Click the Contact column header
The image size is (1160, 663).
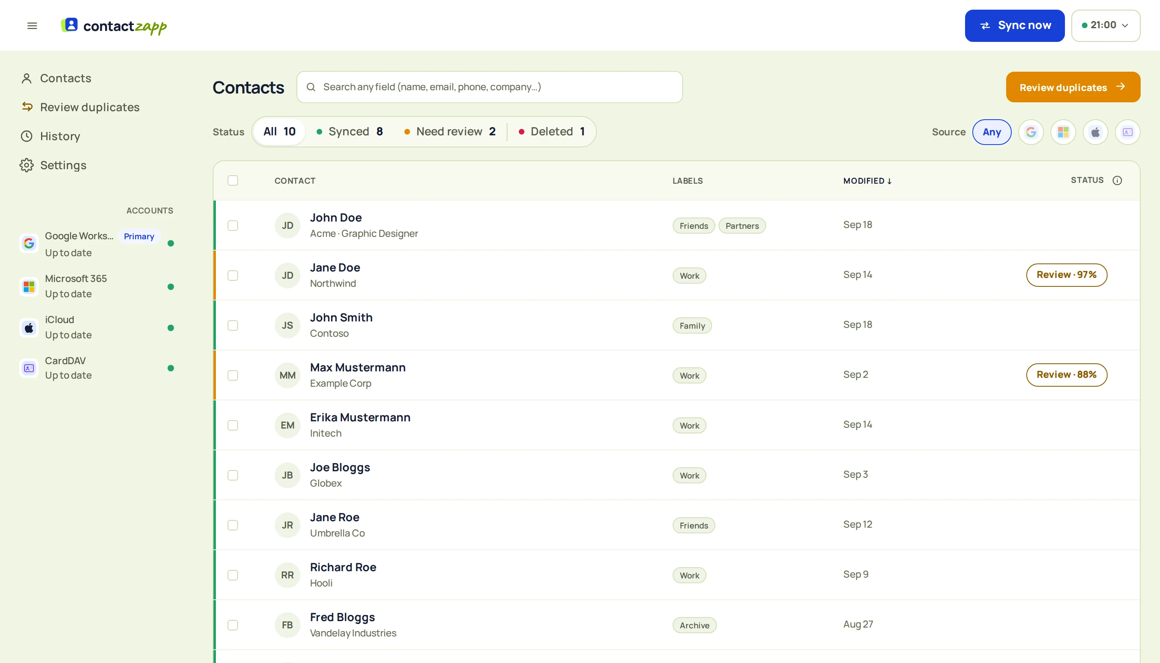(294, 181)
